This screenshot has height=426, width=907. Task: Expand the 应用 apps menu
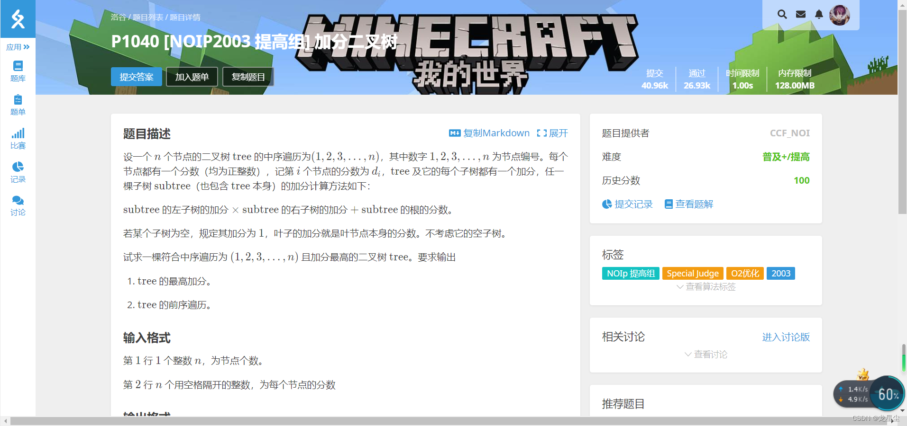coord(18,47)
